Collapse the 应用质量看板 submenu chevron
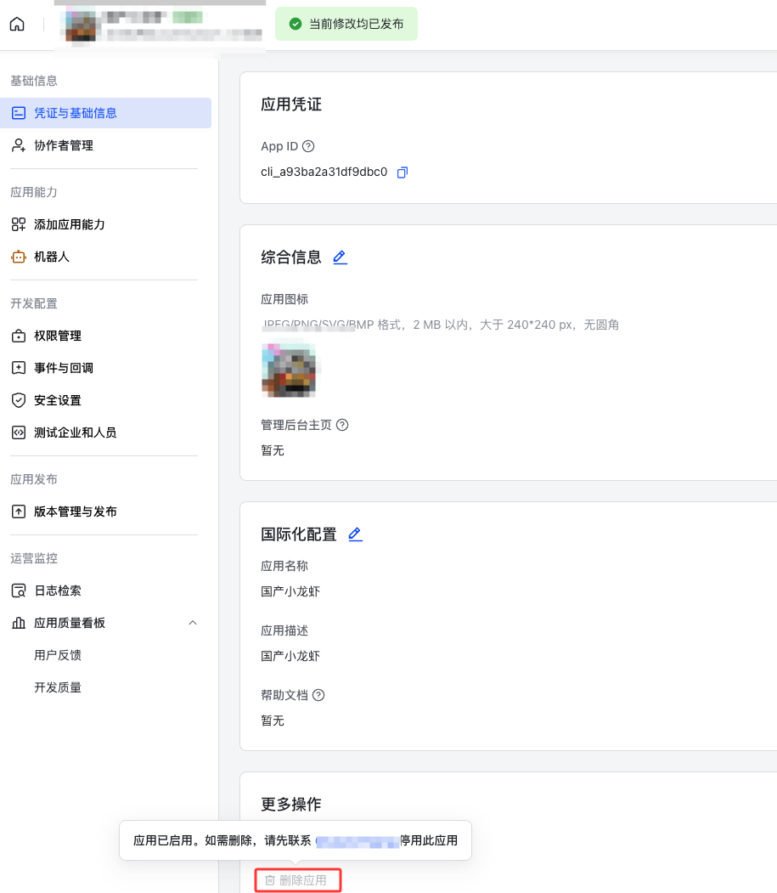Image resolution: width=777 pixels, height=893 pixels. 193,623
